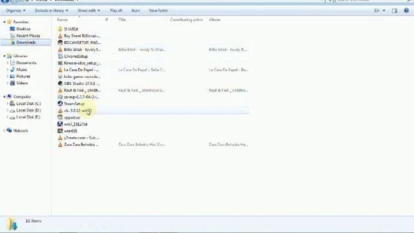Open the Organize dropdown menu
The width and height of the screenshot is (414, 233).
tap(16, 10)
